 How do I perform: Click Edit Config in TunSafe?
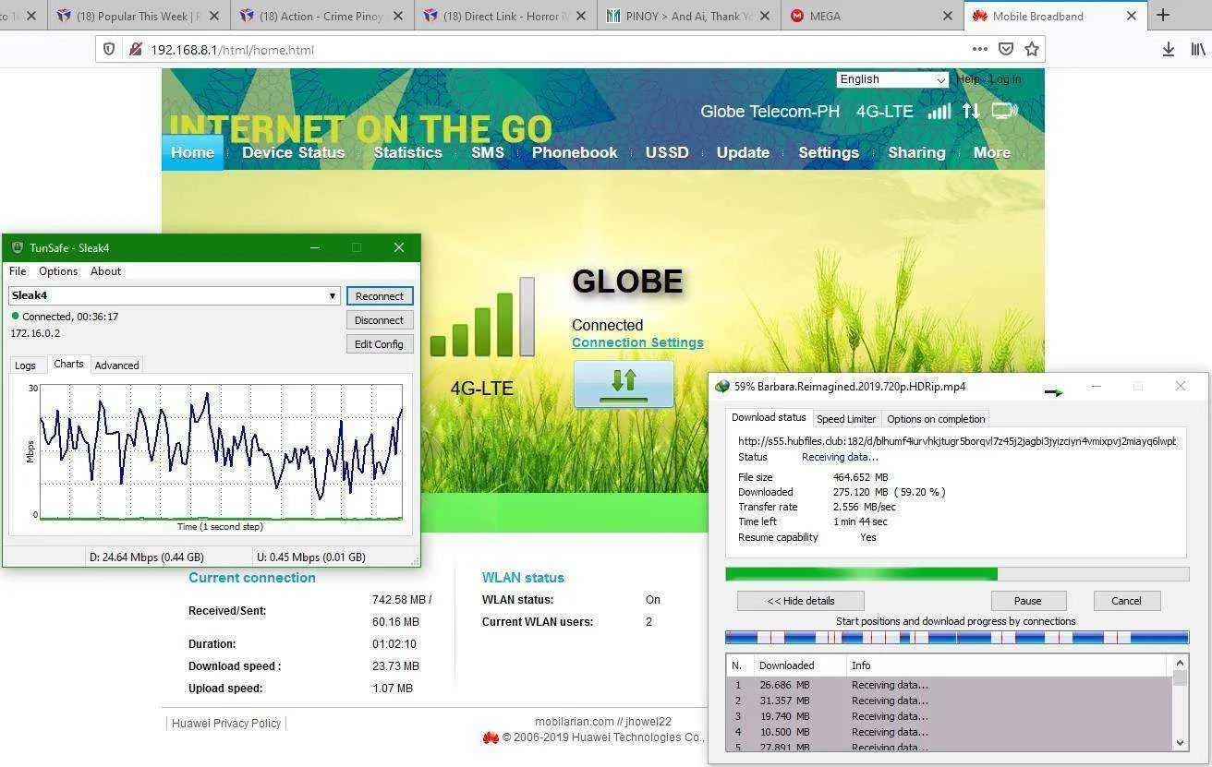tap(380, 344)
